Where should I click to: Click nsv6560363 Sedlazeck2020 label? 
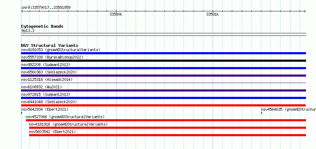tap(49, 72)
